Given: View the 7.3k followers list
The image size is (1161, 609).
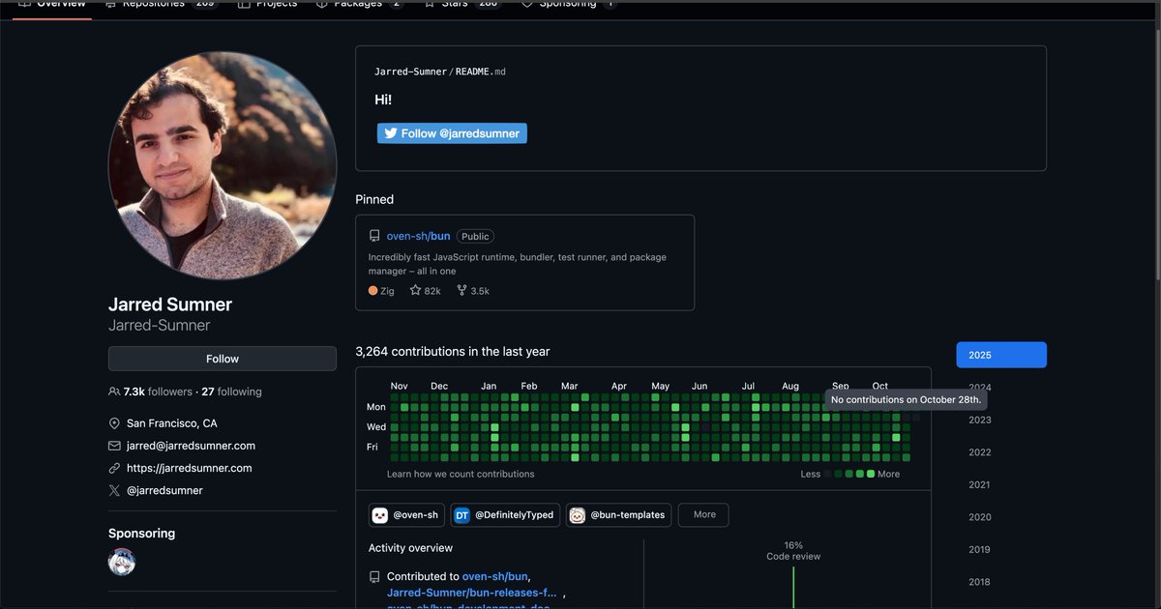Looking at the screenshot, I should click(158, 391).
